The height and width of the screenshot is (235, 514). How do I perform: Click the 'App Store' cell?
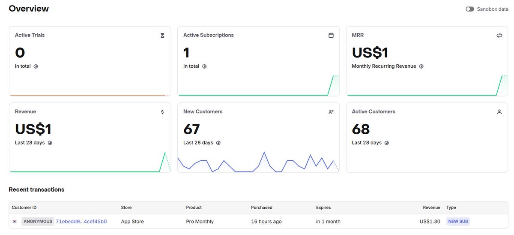132,222
